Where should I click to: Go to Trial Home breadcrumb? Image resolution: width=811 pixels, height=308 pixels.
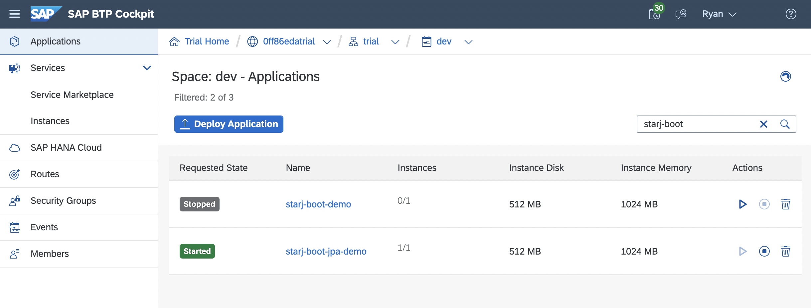point(207,41)
